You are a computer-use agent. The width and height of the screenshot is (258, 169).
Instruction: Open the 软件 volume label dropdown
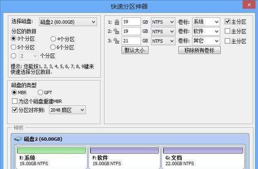click(x=206, y=31)
